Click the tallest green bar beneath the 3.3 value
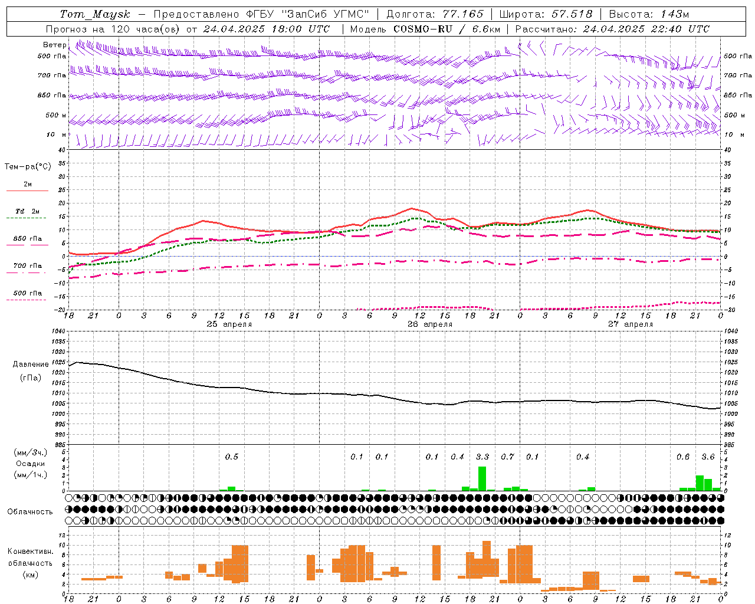Viewport: 755px width, 604px height. [x=482, y=478]
